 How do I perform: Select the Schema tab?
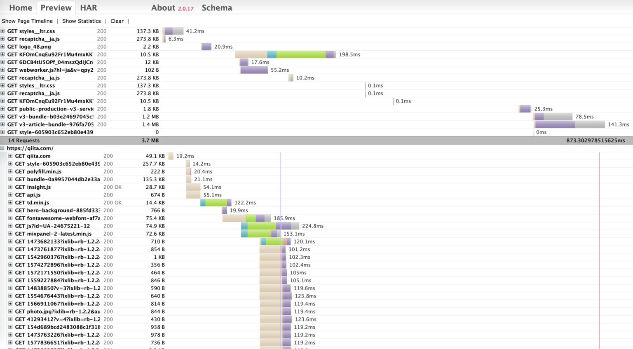pyautogui.click(x=217, y=8)
